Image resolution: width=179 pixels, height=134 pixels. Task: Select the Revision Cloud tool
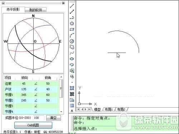(x=72, y=47)
